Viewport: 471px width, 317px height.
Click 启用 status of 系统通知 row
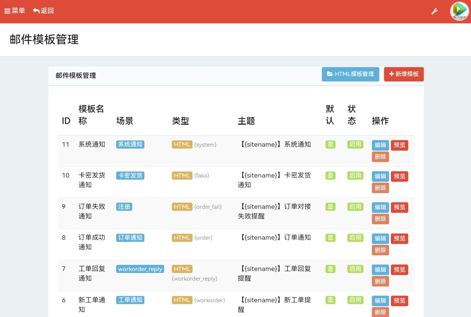[x=355, y=144]
